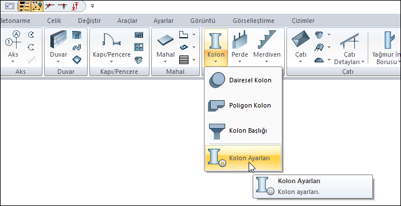The width and height of the screenshot is (401, 206).
Task: Open the quick access toolbar customize arrow
Action: click(92, 6)
